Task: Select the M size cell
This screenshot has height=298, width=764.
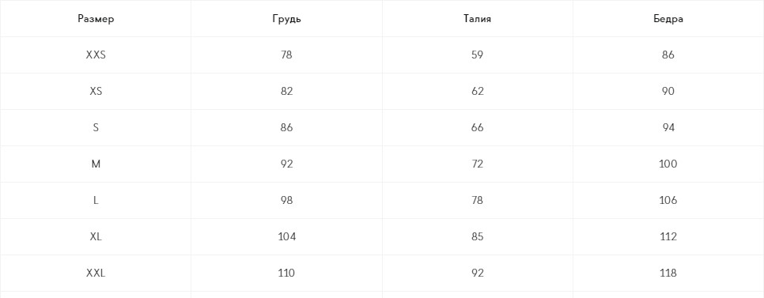Action: 96,164
